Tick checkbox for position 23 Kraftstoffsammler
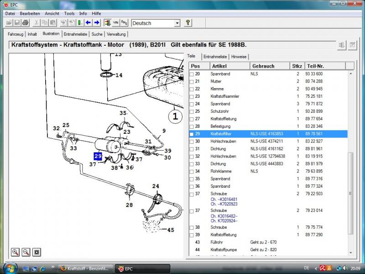This screenshot has width=365, height=274. 192,97
